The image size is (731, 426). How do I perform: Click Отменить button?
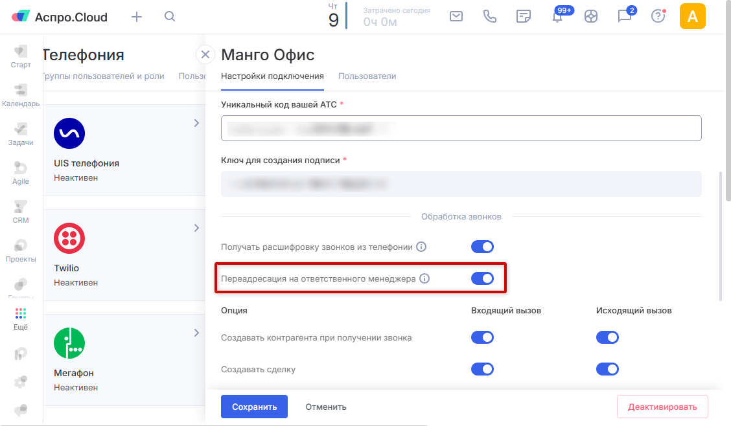pyautogui.click(x=326, y=407)
